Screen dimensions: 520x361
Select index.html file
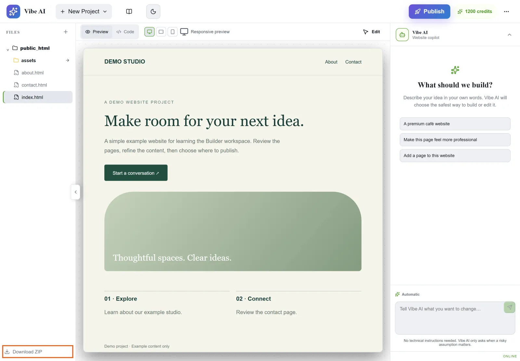tap(38, 97)
